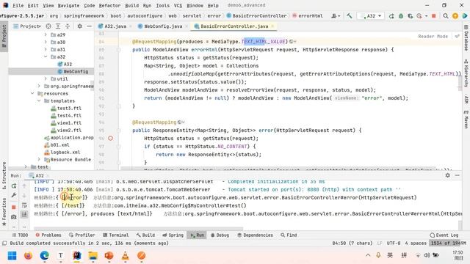Click the memory indicator 1534 of 1949M

[x=449, y=243]
